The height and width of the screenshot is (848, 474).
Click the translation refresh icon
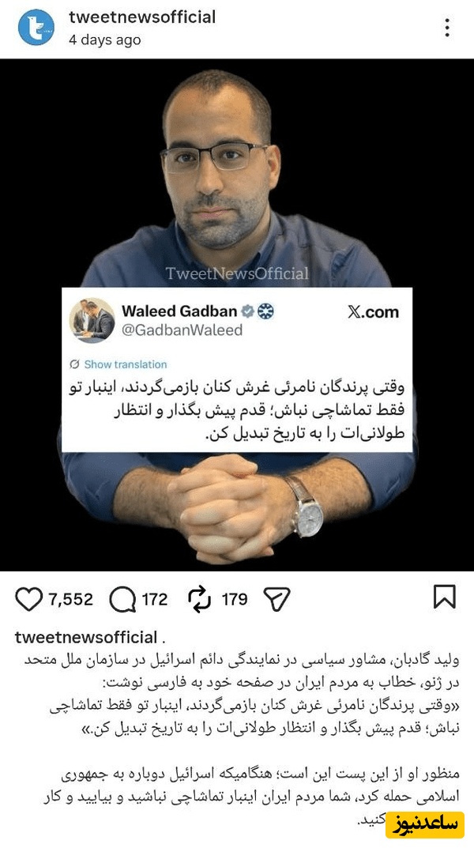[74, 364]
